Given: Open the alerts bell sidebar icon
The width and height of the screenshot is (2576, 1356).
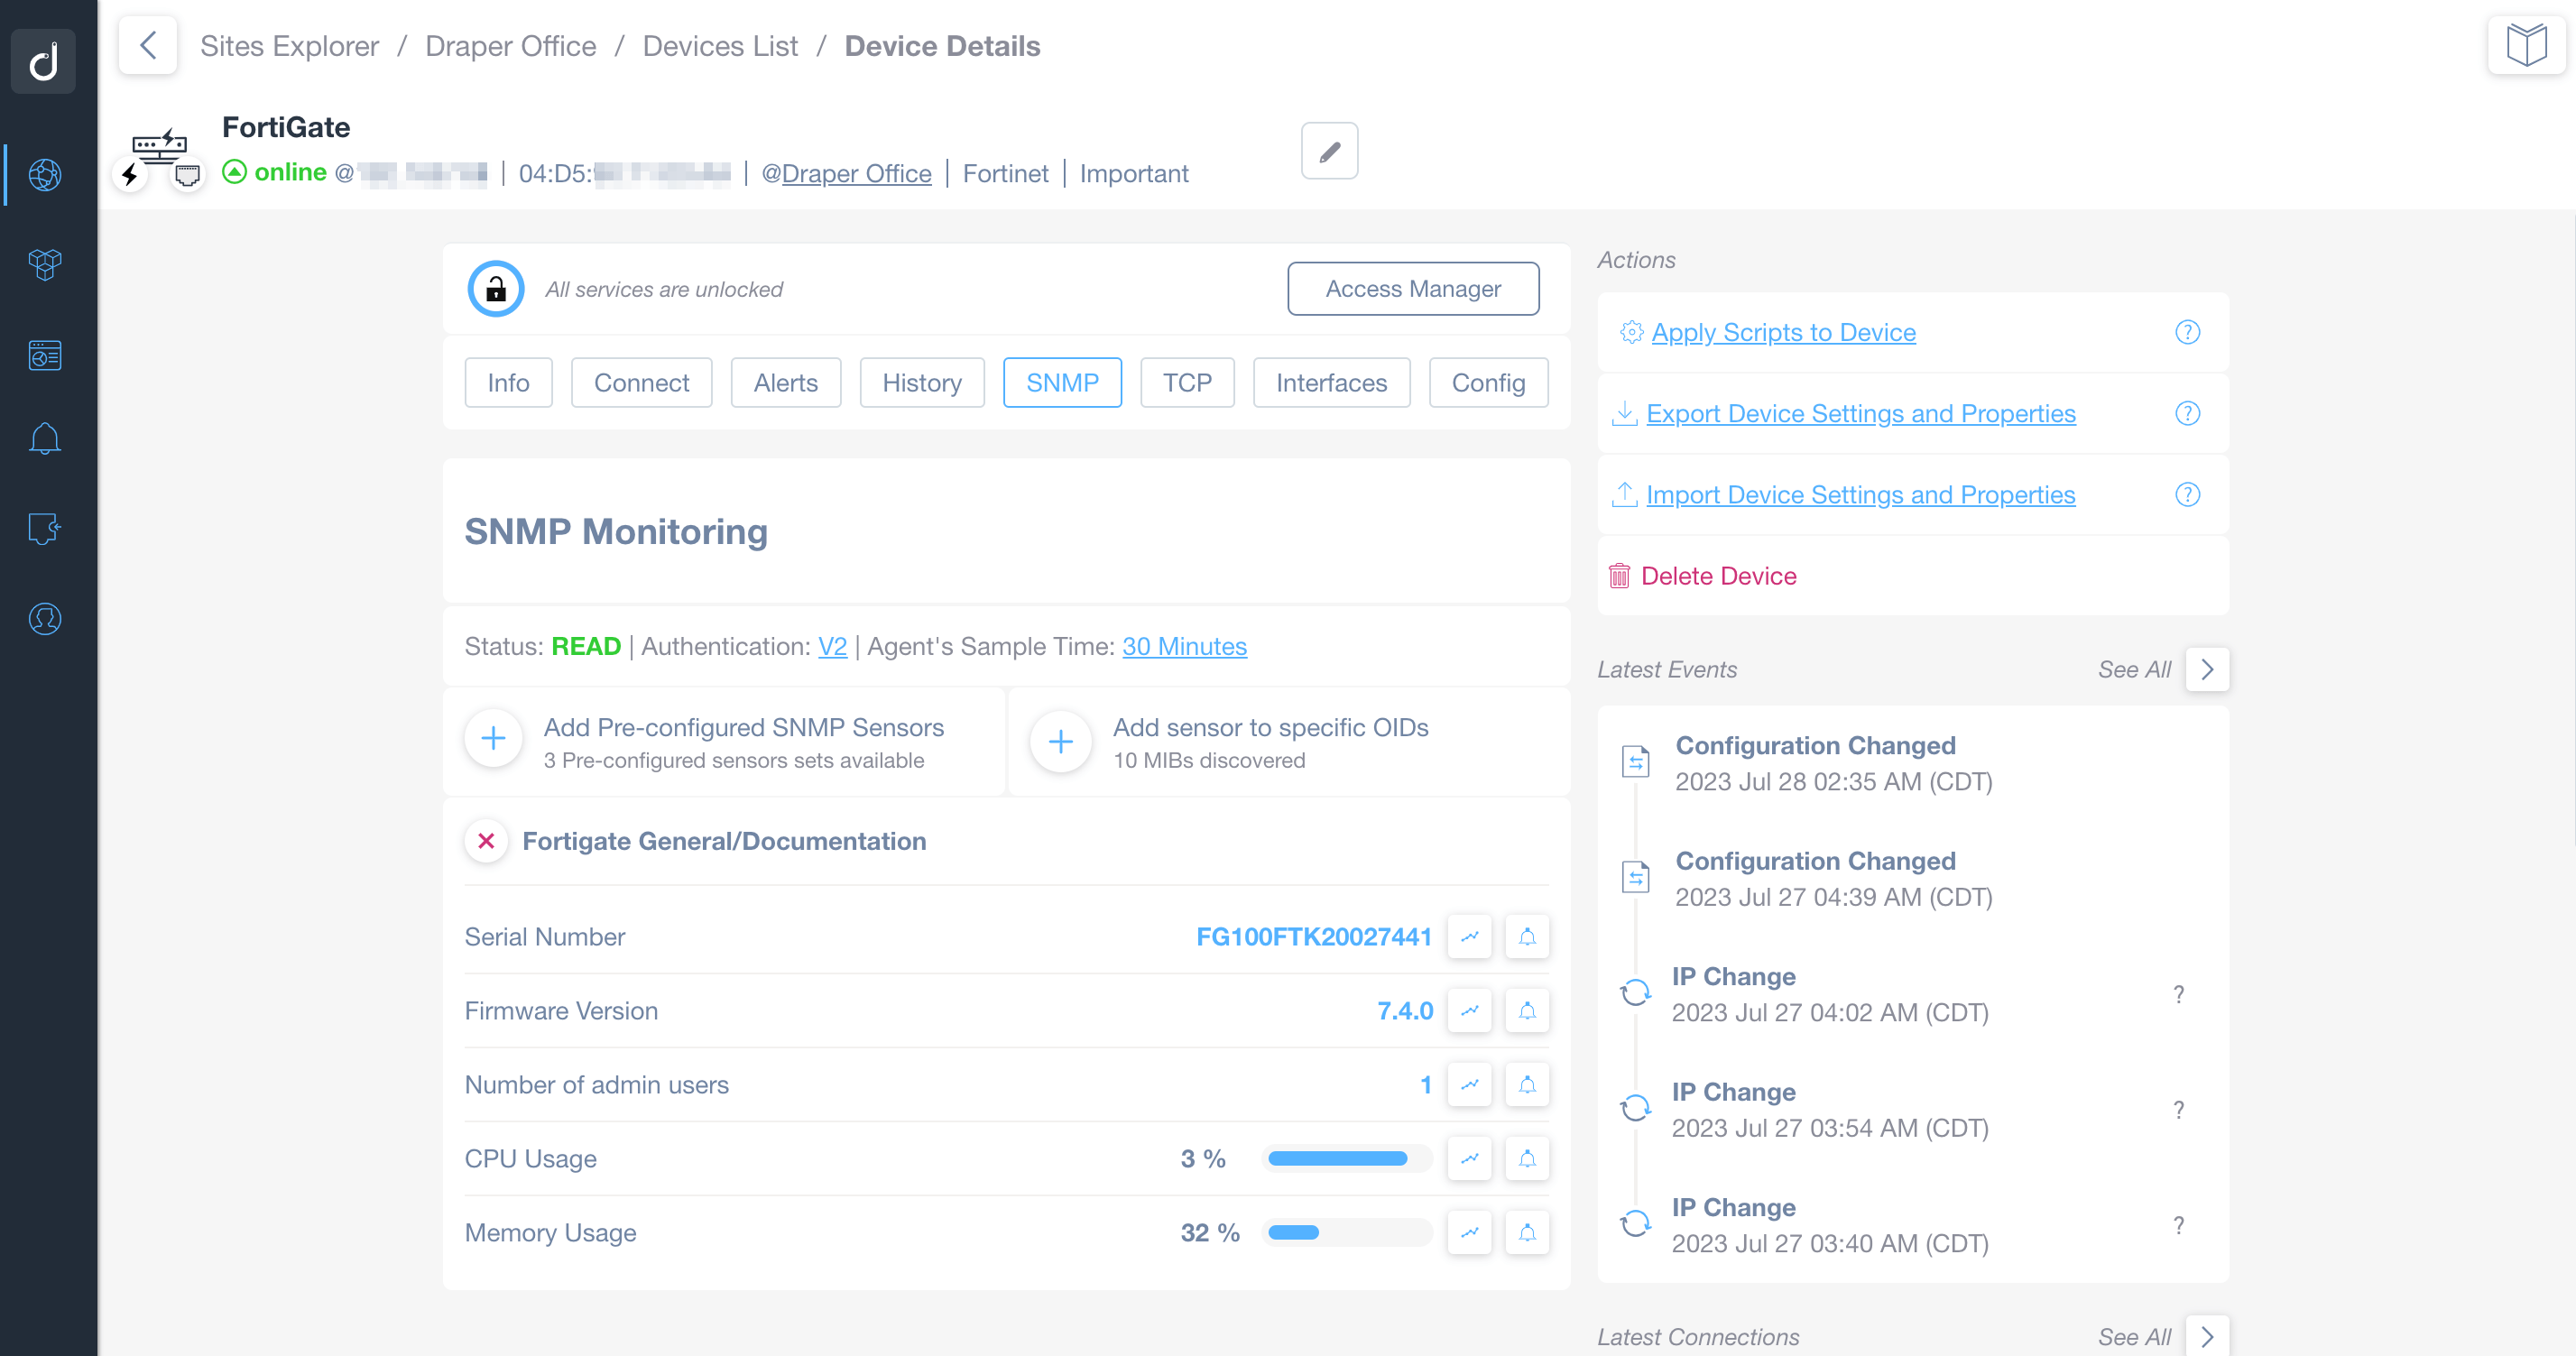Looking at the screenshot, I should (x=45, y=439).
